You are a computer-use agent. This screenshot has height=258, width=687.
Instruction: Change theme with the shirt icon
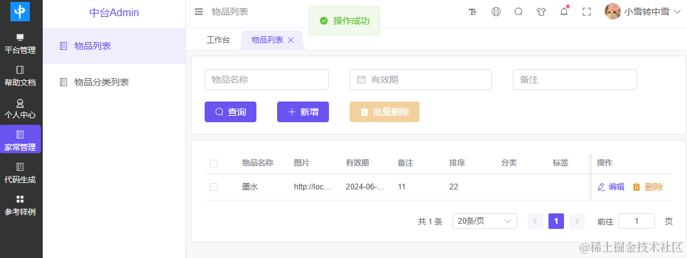pos(541,12)
